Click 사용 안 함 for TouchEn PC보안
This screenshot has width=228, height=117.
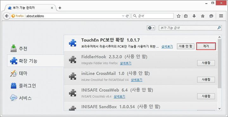coord(186,46)
